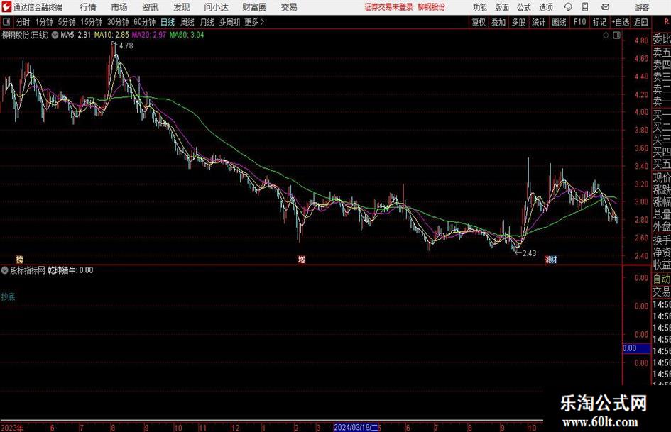Toggle the side panel icon beside diamond

616,35
